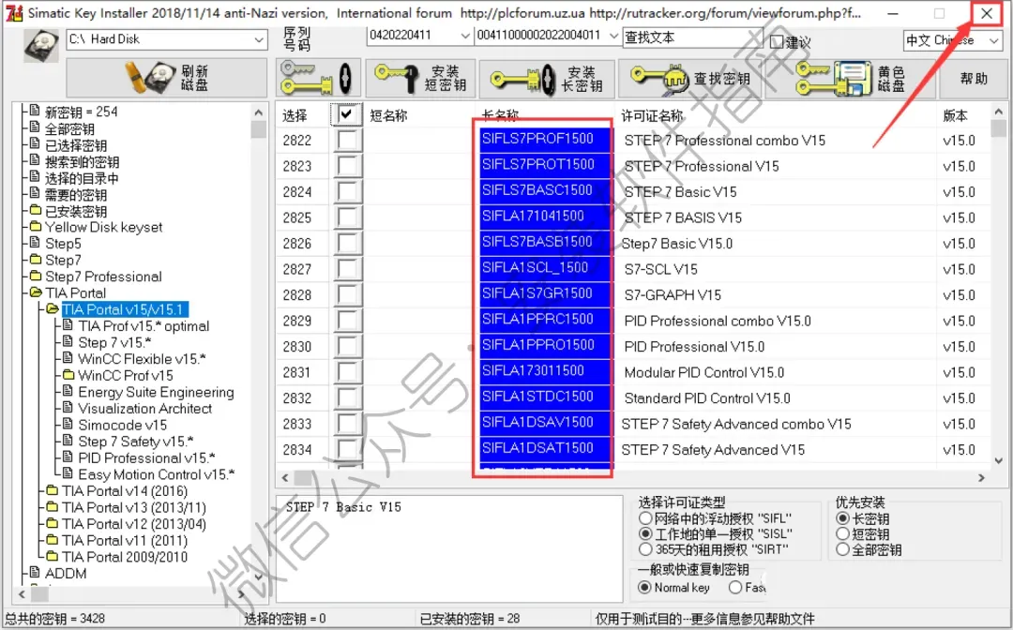Select Simocode v15 entry
The width and height of the screenshot is (1013, 630).
[x=122, y=426]
